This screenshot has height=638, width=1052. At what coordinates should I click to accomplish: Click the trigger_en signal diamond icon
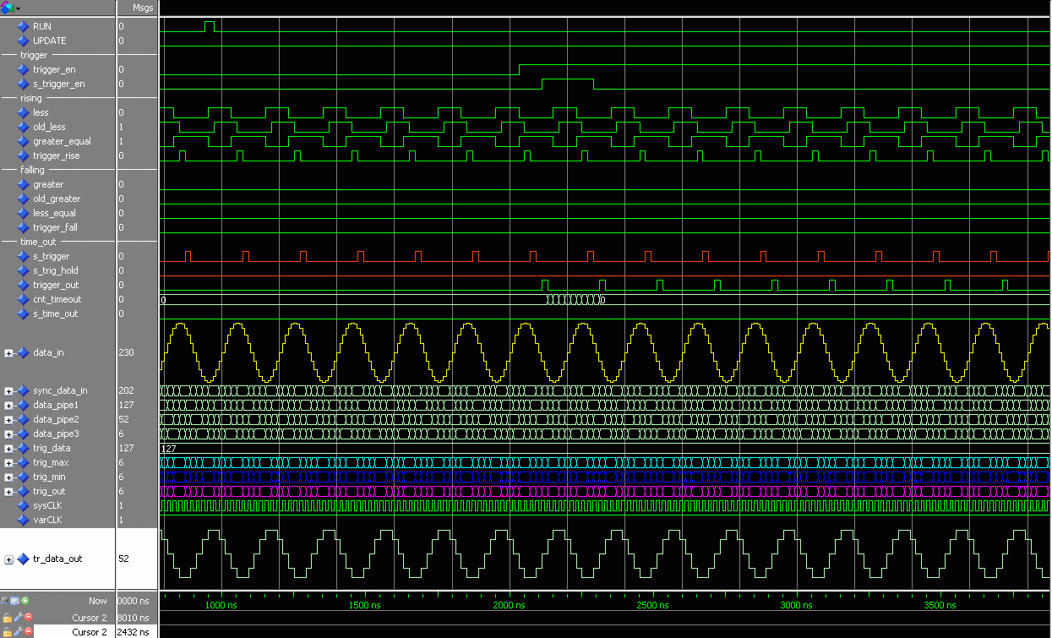(23, 69)
